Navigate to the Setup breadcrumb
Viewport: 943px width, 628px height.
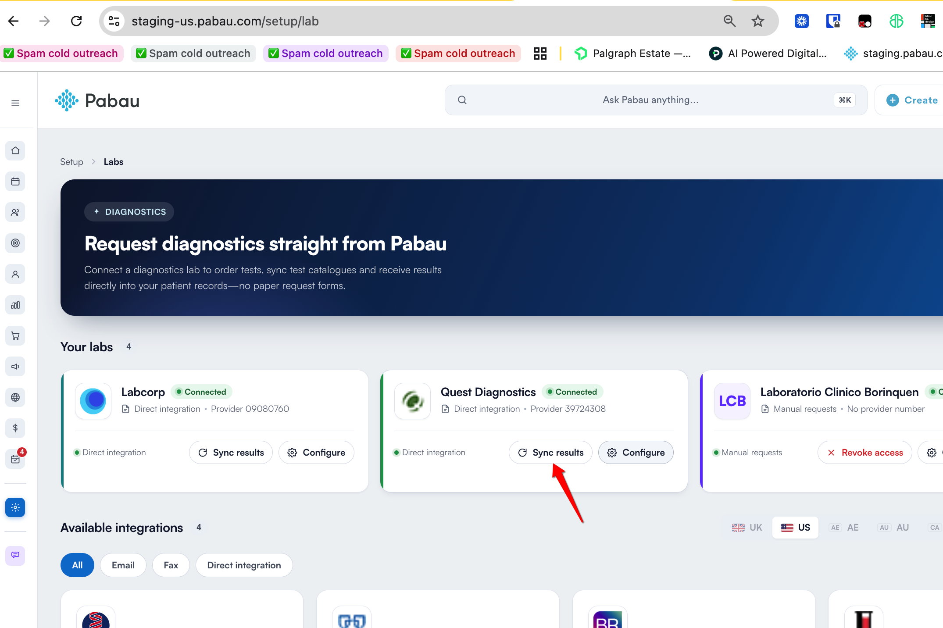71,162
